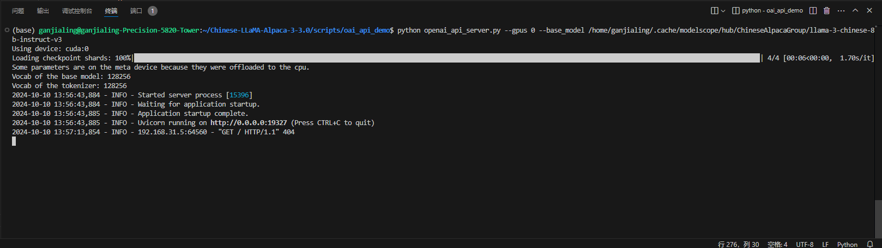
Task: Click the new terminal icon left of the dropdown chevron
Action: 714,10
